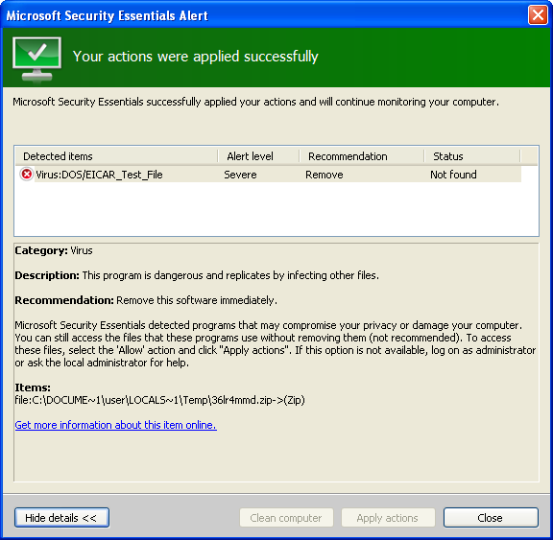Collapse the details with Hide details button
This screenshot has height=540, width=553.
61,517
